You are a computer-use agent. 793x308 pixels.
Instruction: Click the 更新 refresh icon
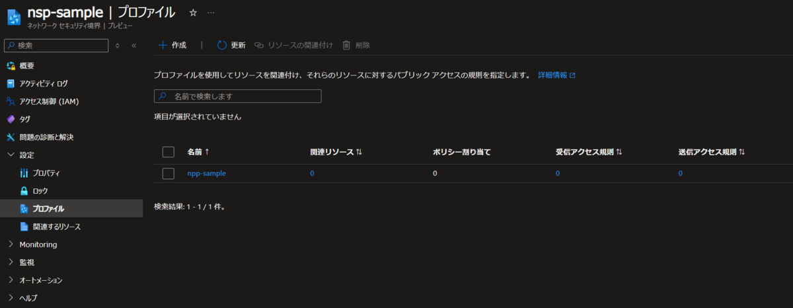click(222, 45)
